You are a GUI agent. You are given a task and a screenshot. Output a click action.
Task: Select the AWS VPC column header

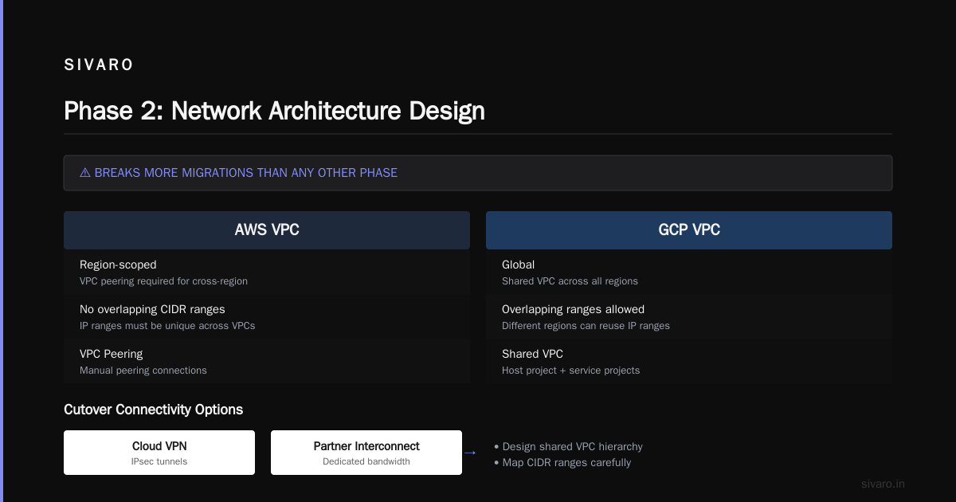click(267, 230)
